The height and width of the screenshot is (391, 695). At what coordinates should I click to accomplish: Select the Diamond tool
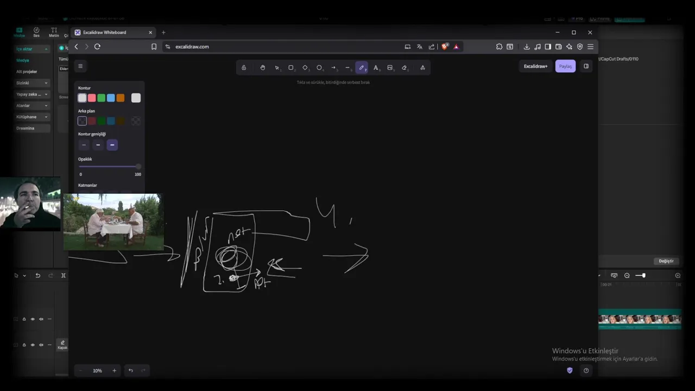point(305,68)
